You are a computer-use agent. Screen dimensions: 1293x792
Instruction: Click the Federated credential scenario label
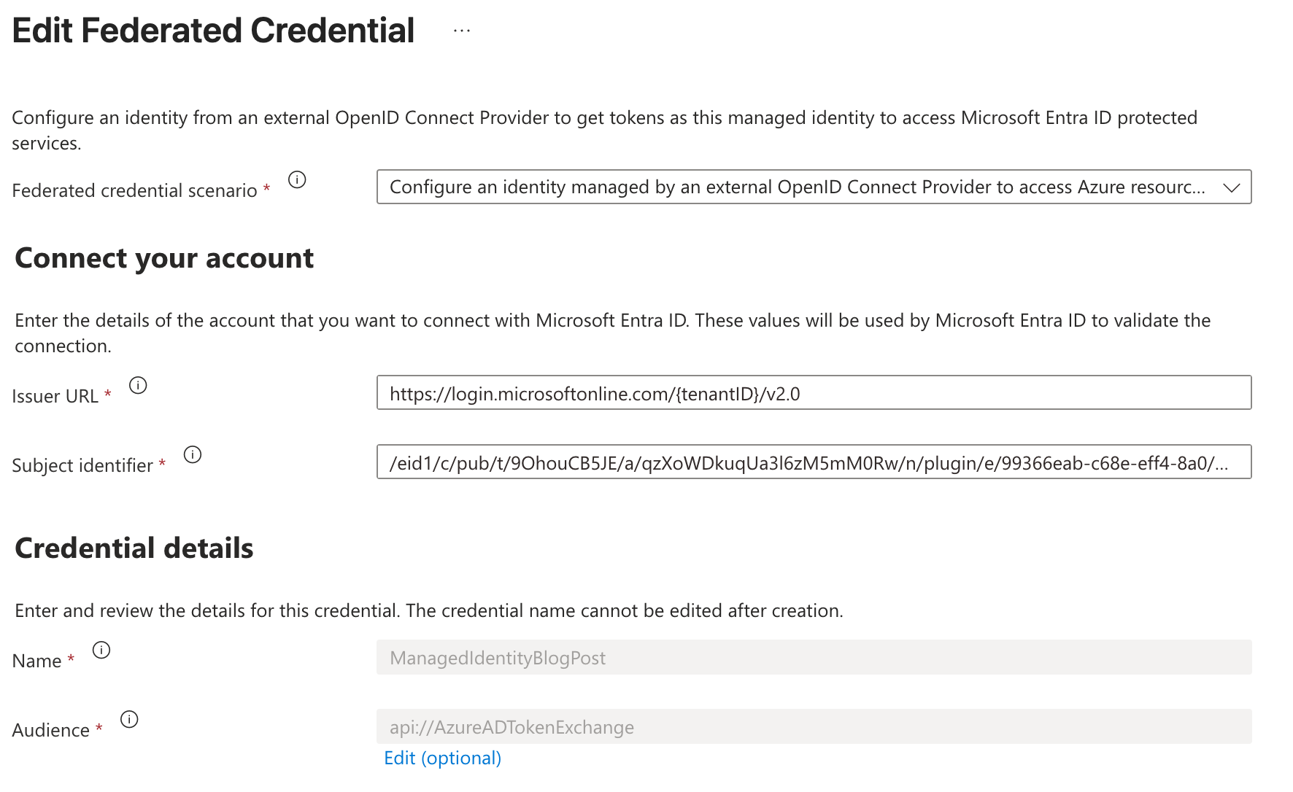(x=134, y=191)
